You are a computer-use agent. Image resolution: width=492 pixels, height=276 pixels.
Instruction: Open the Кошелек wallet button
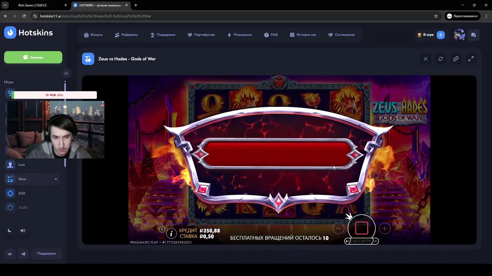point(33,57)
